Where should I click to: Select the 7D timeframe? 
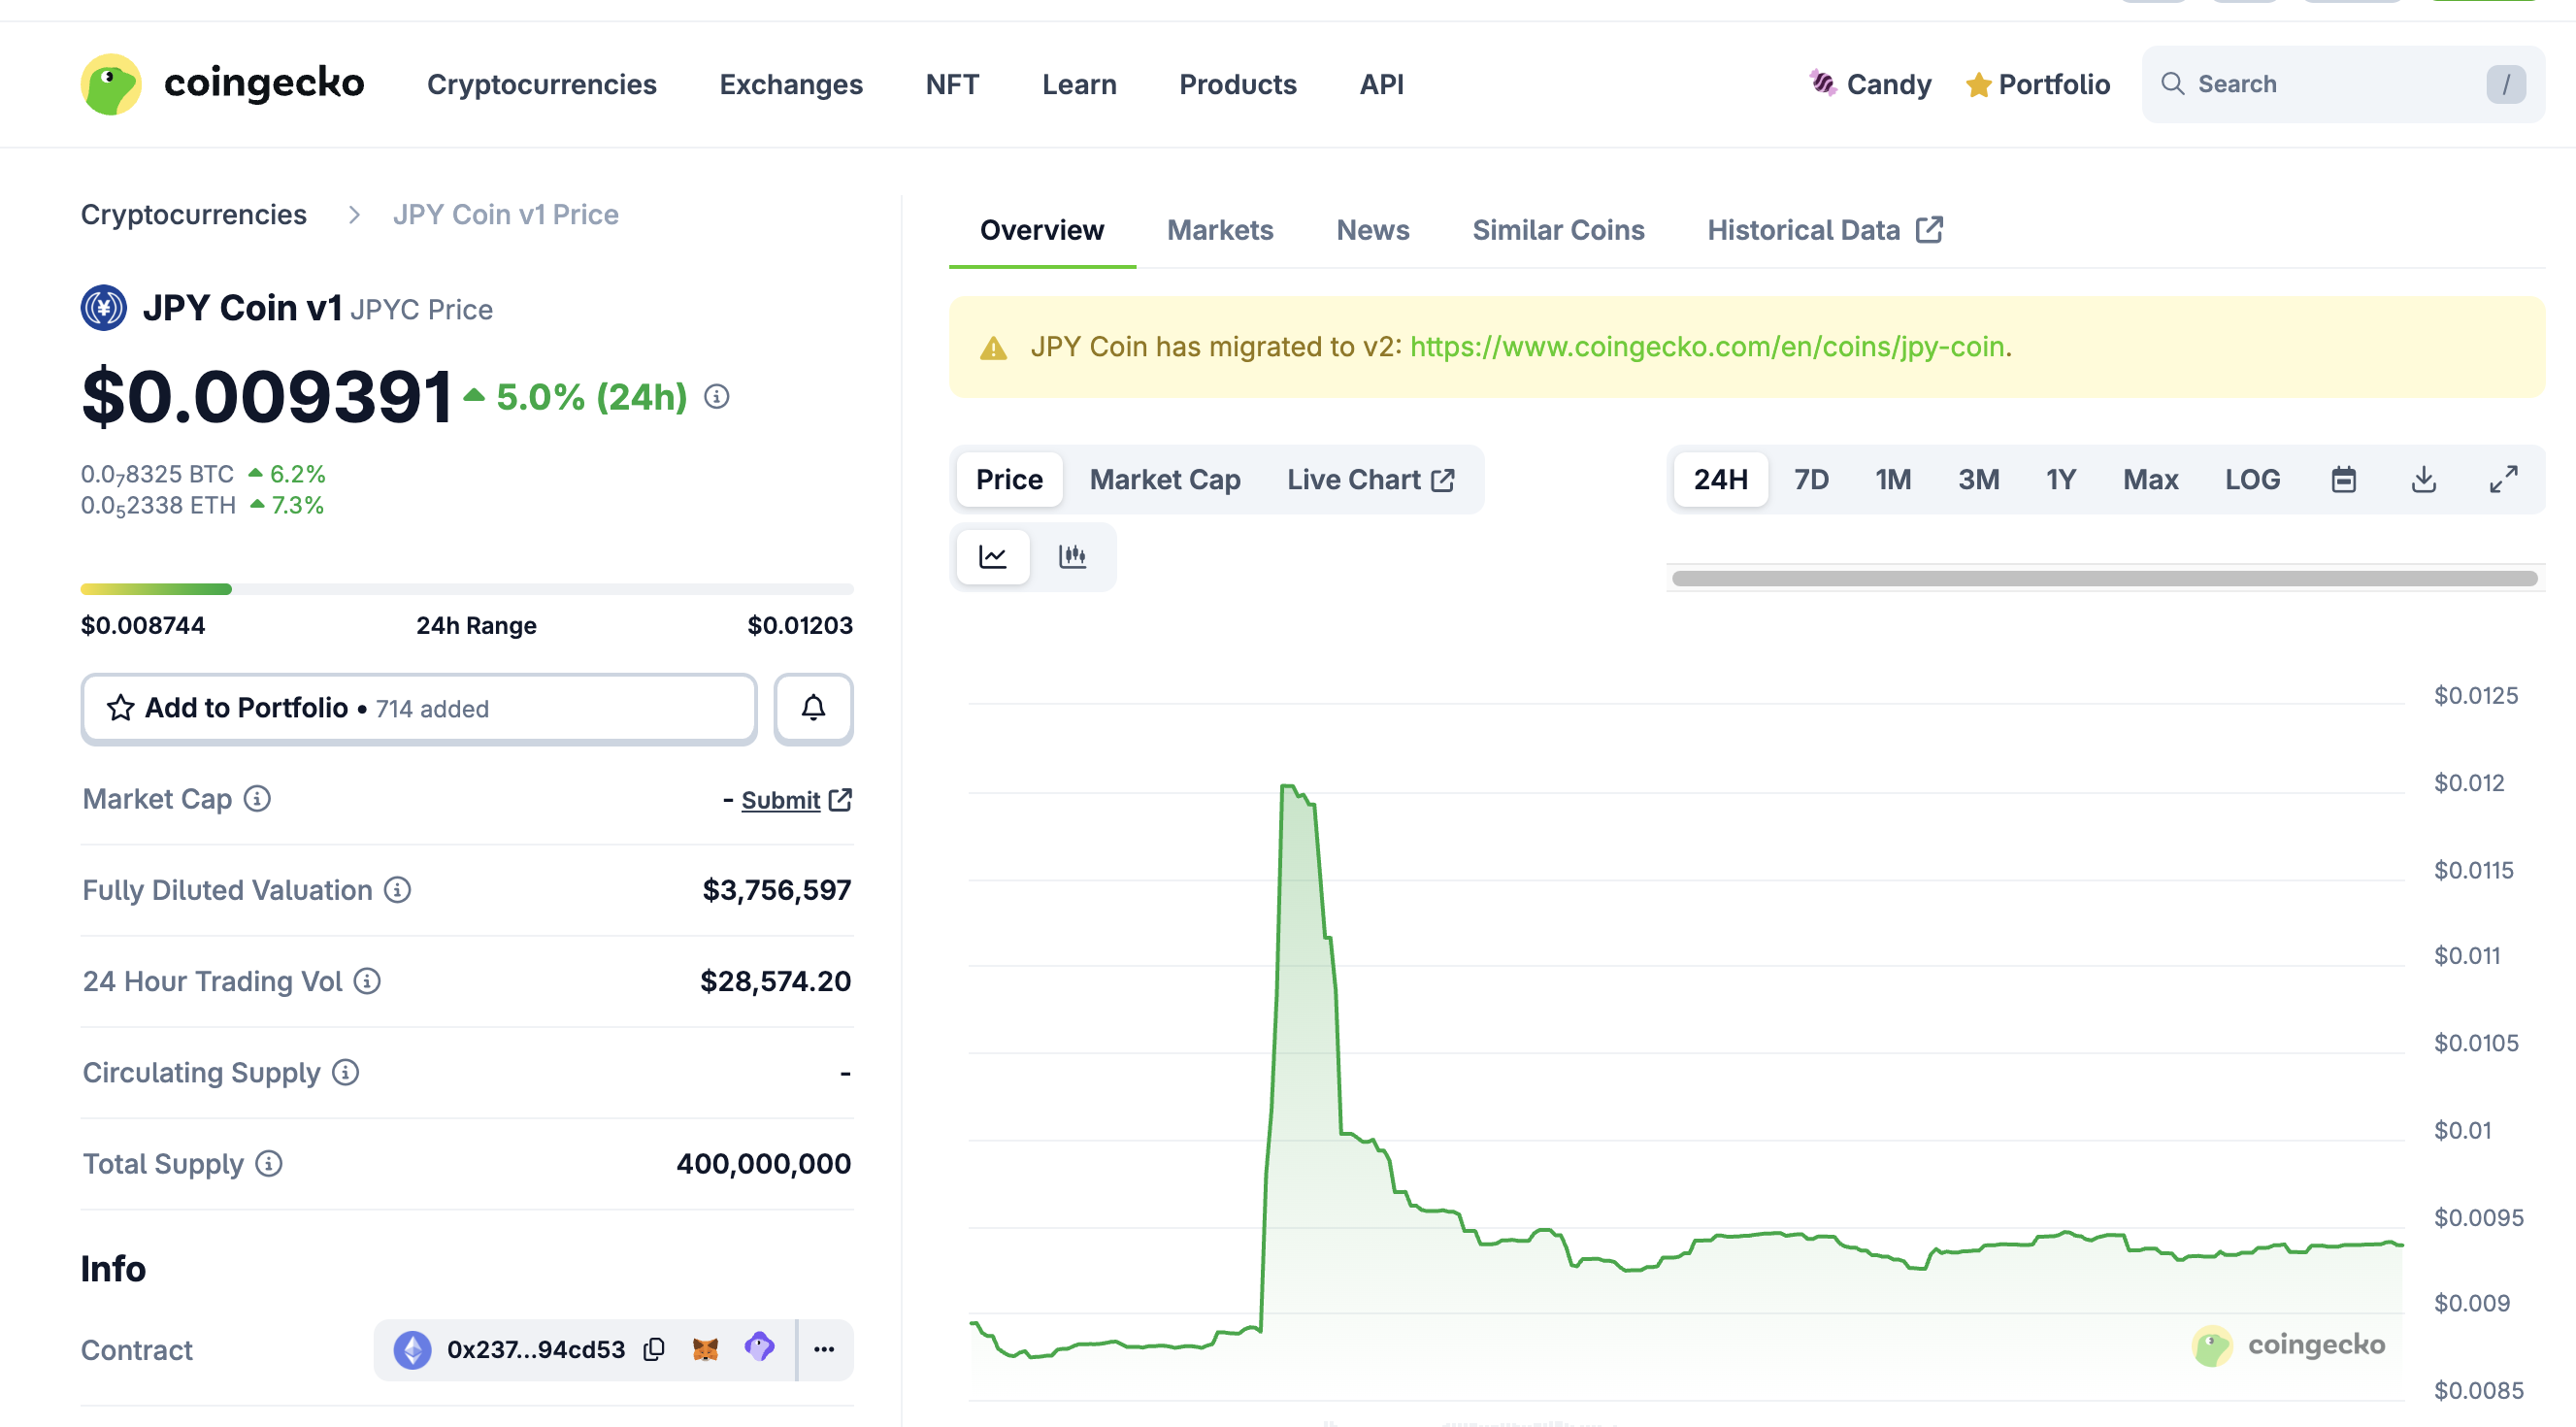(1810, 479)
